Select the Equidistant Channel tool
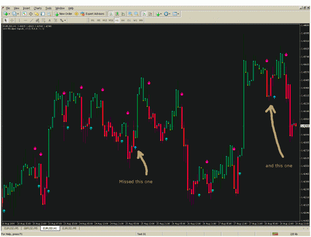 [x=37, y=20]
